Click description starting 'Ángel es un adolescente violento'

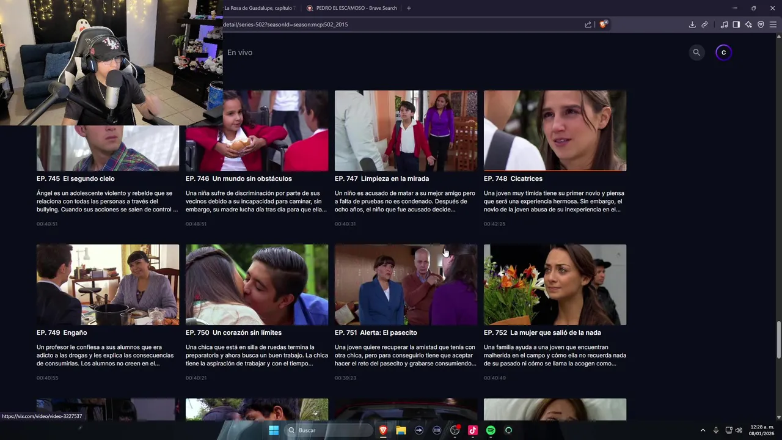point(108,201)
